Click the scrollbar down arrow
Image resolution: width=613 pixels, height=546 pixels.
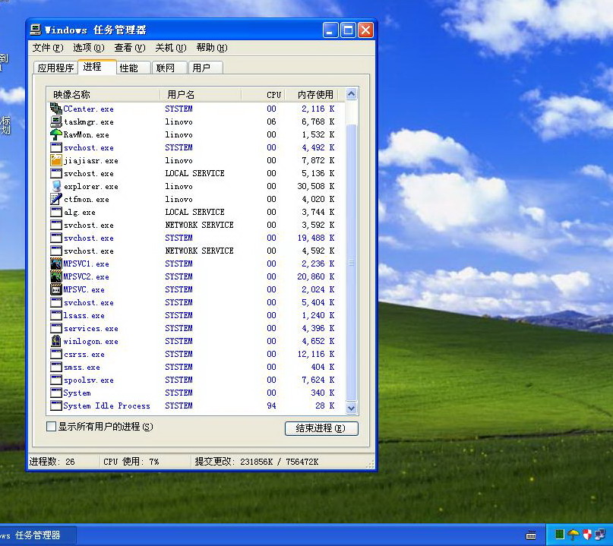point(352,408)
